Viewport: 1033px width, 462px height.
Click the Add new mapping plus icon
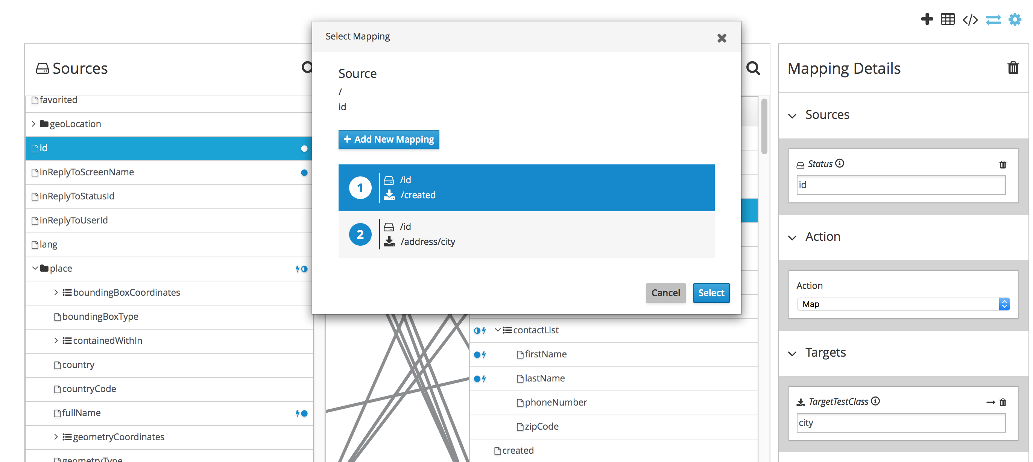coord(927,19)
